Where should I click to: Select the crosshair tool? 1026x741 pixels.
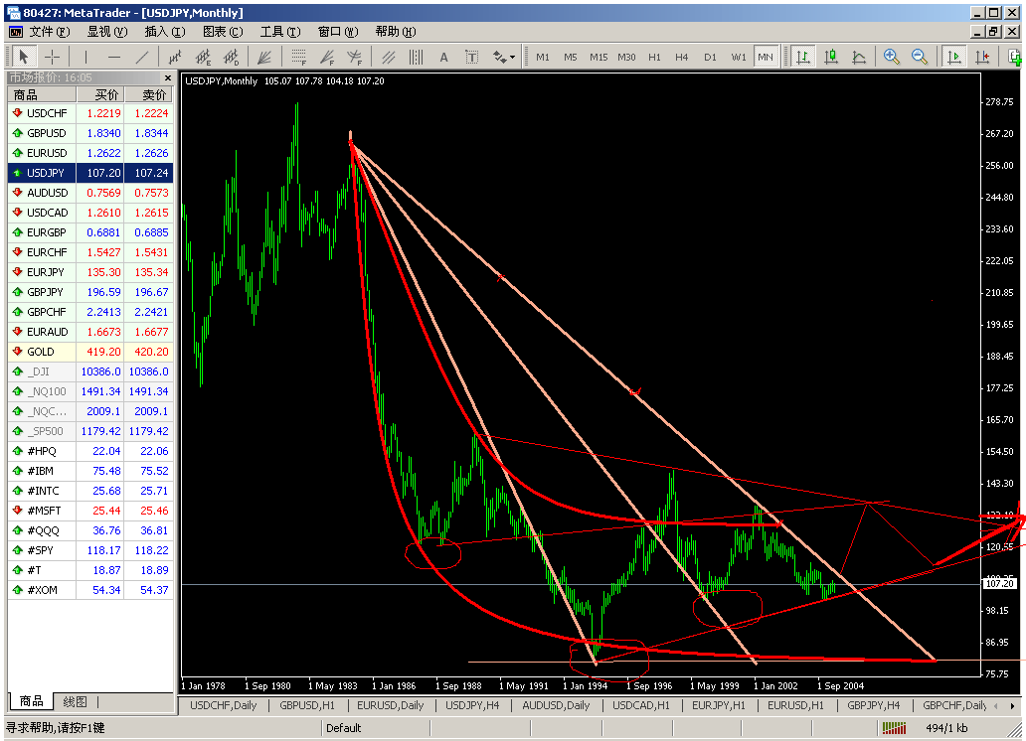pyautogui.click(x=55, y=57)
